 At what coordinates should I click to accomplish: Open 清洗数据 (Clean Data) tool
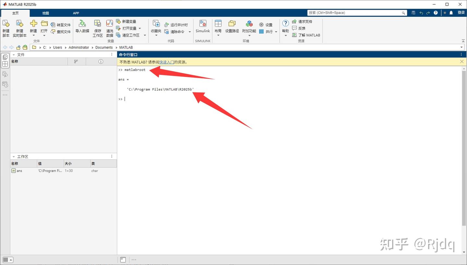(x=110, y=28)
